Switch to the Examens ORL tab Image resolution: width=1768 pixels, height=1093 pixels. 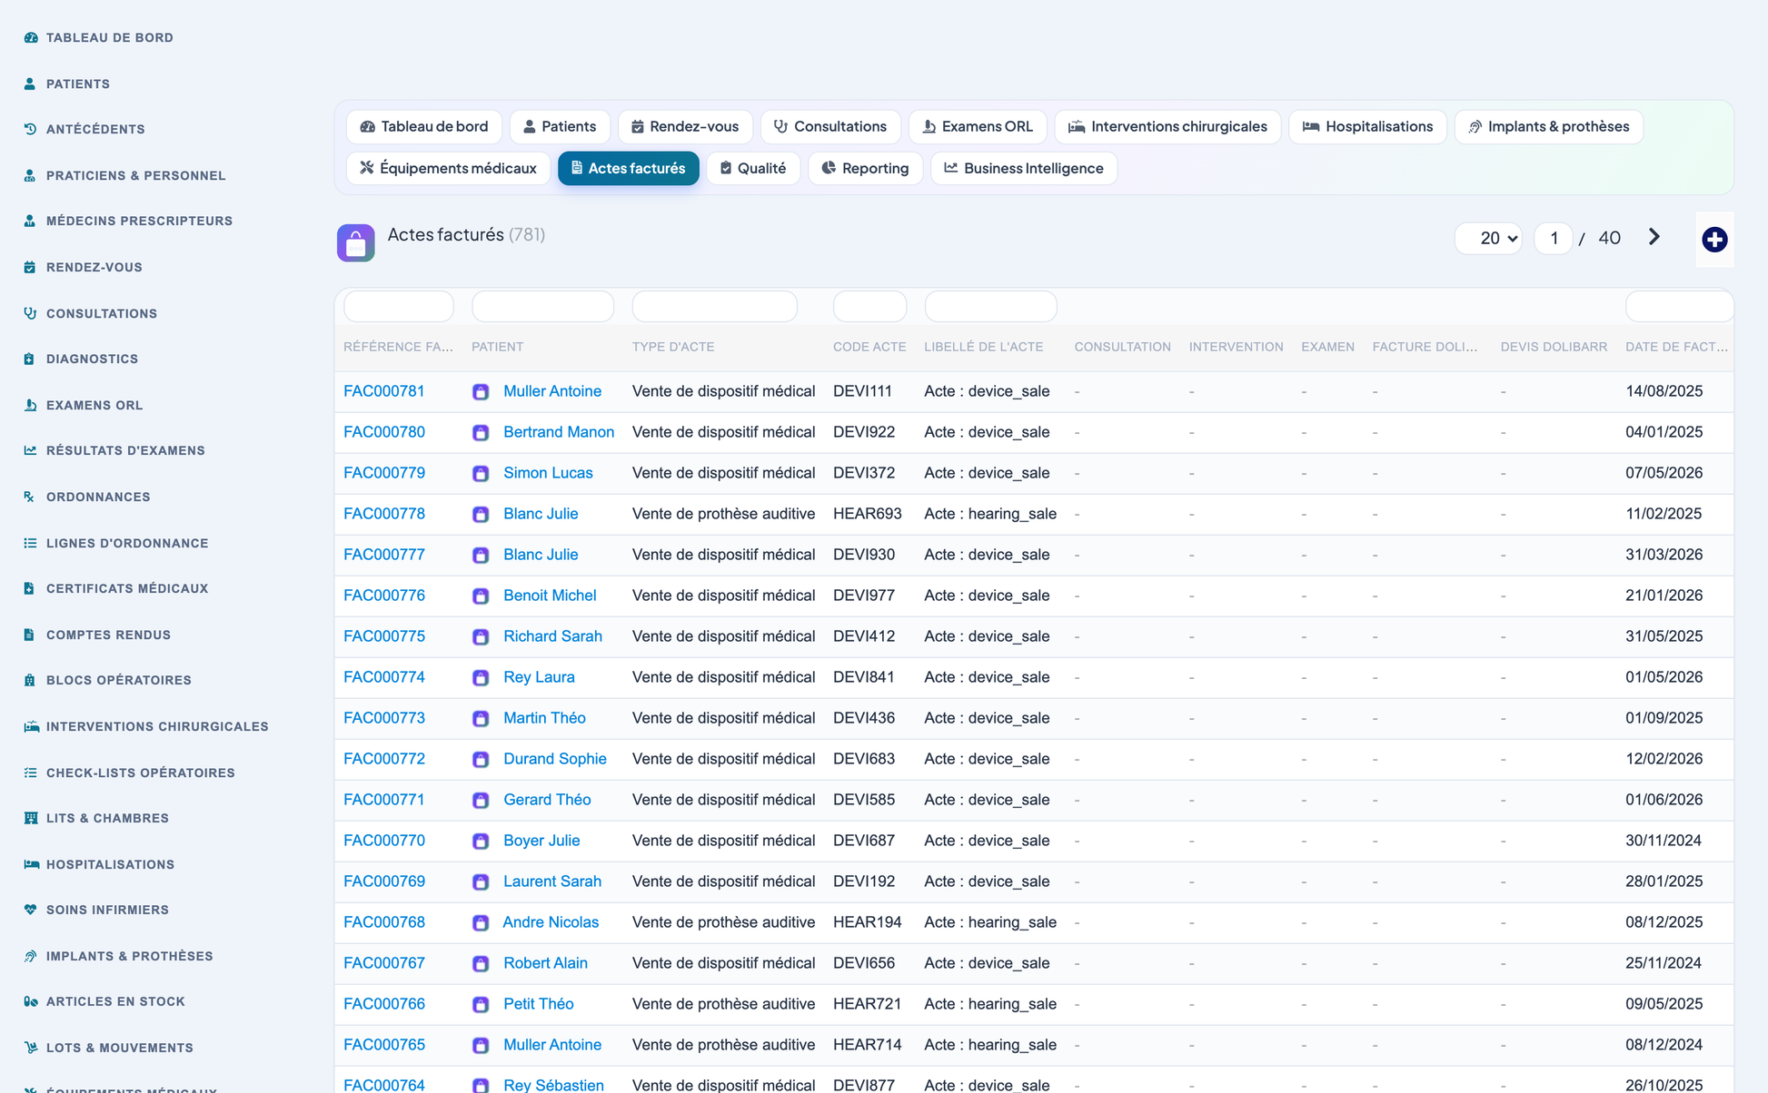[978, 126]
